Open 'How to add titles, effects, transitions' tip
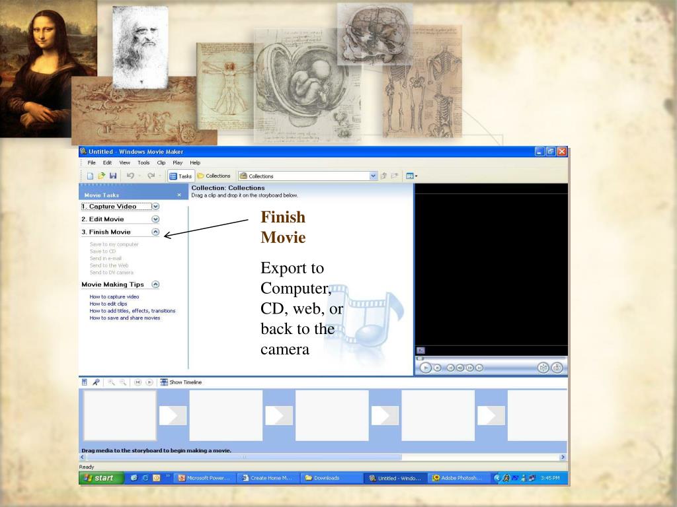 pos(132,311)
